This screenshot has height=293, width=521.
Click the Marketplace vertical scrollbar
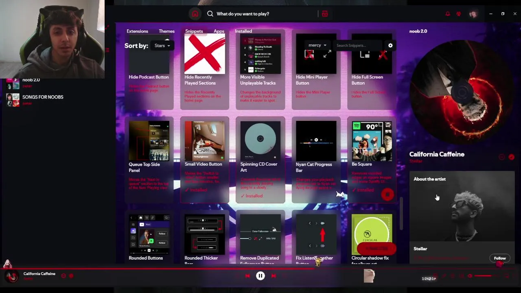coord(401,214)
